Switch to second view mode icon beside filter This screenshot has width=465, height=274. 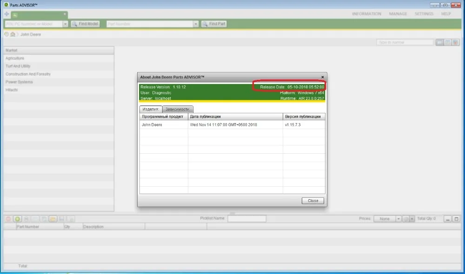pos(448,42)
